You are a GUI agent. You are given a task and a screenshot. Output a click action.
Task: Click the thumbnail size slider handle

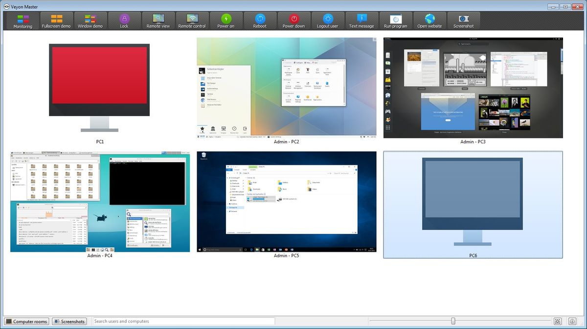click(x=453, y=321)
